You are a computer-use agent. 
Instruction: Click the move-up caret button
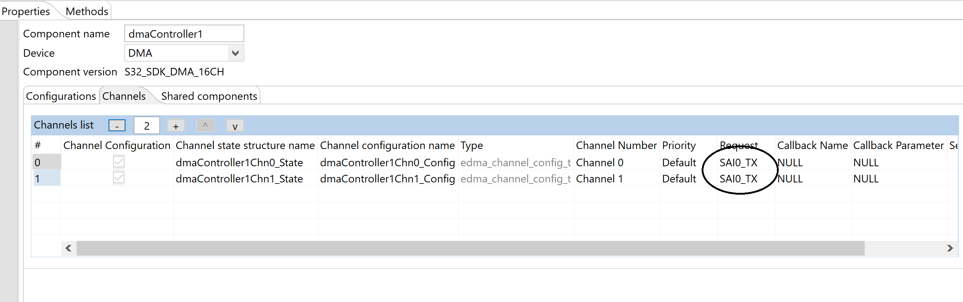coord(205,126)
